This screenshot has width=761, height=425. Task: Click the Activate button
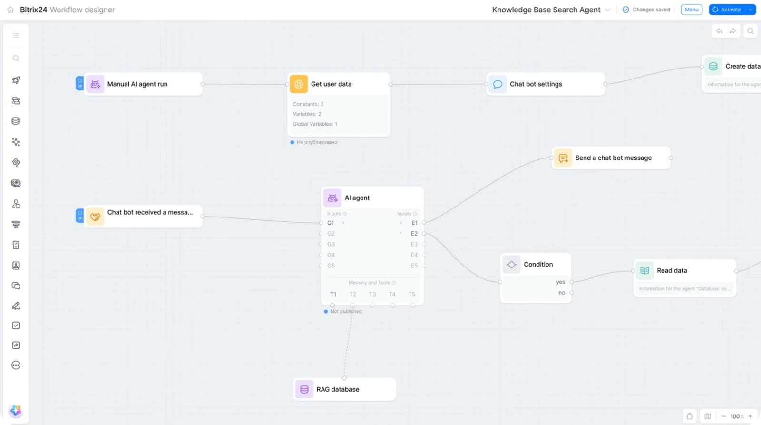727,10
